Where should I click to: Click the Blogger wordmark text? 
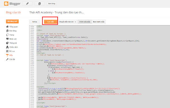15,4
